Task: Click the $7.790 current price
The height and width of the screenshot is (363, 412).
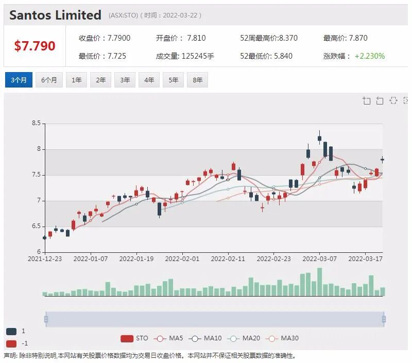Action: click(35, 46)
